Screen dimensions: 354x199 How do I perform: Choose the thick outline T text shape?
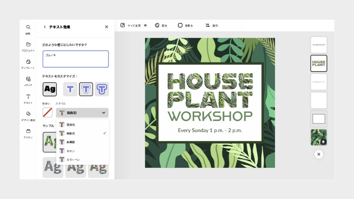(102, 89)
